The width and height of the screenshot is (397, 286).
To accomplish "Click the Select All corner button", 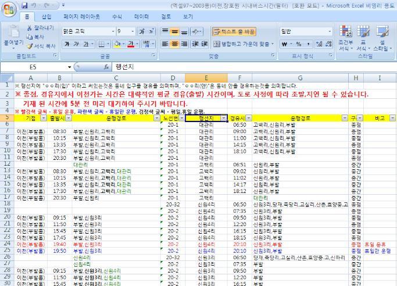I will [x=7, y=78].
